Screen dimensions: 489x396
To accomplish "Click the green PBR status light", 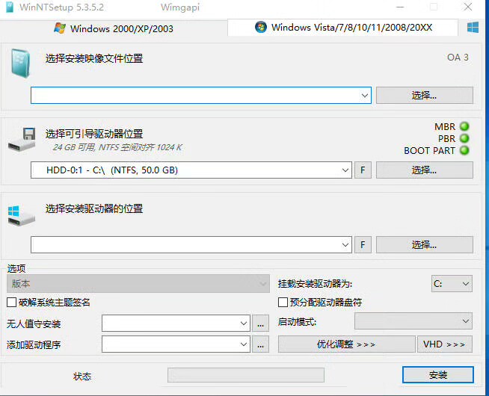I will 464,138.
